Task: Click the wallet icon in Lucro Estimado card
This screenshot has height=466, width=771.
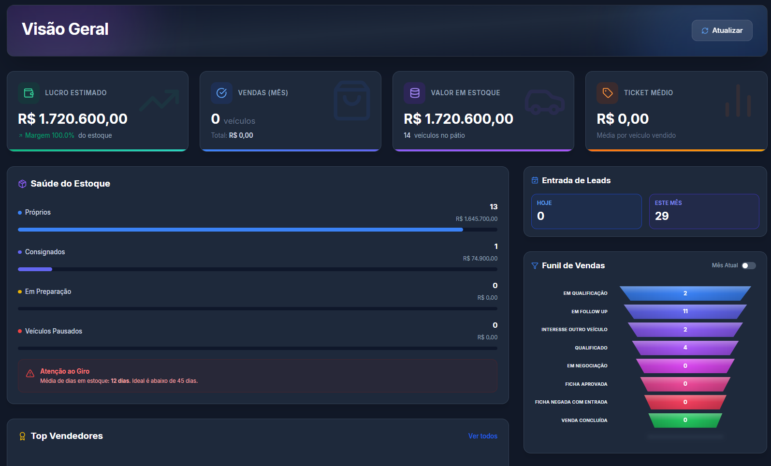Action: point(29,93)
